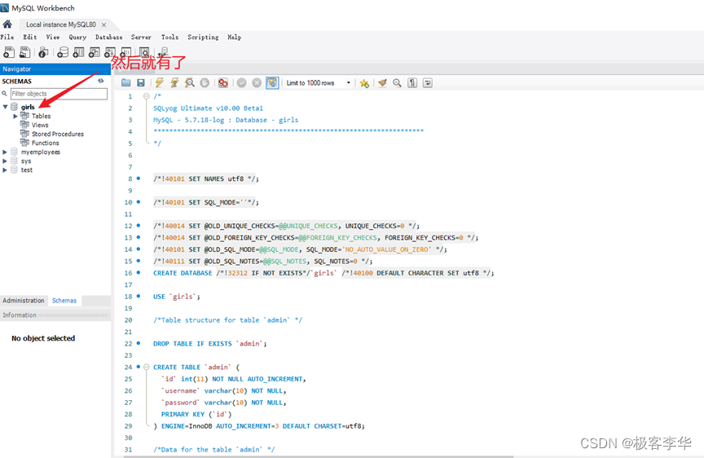Toggle autocommit mode button
This screenshot has height=458, width=704.
[x=272, y=83]
